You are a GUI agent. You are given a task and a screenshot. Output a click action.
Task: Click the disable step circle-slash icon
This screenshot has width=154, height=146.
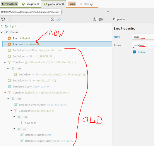(52, 19)
